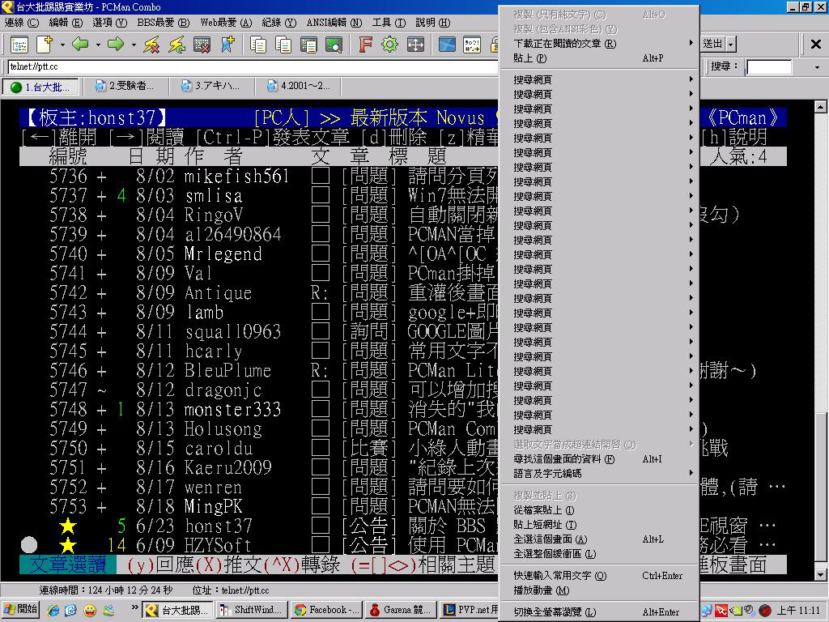The height and width of the screenshot is (622, 829).
Task: Click the site list icon in toolbar
Action: pyautogui.click(x=18, y=45)
